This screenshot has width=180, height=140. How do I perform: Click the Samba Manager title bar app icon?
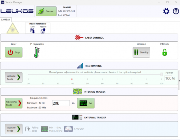[2, 2]
